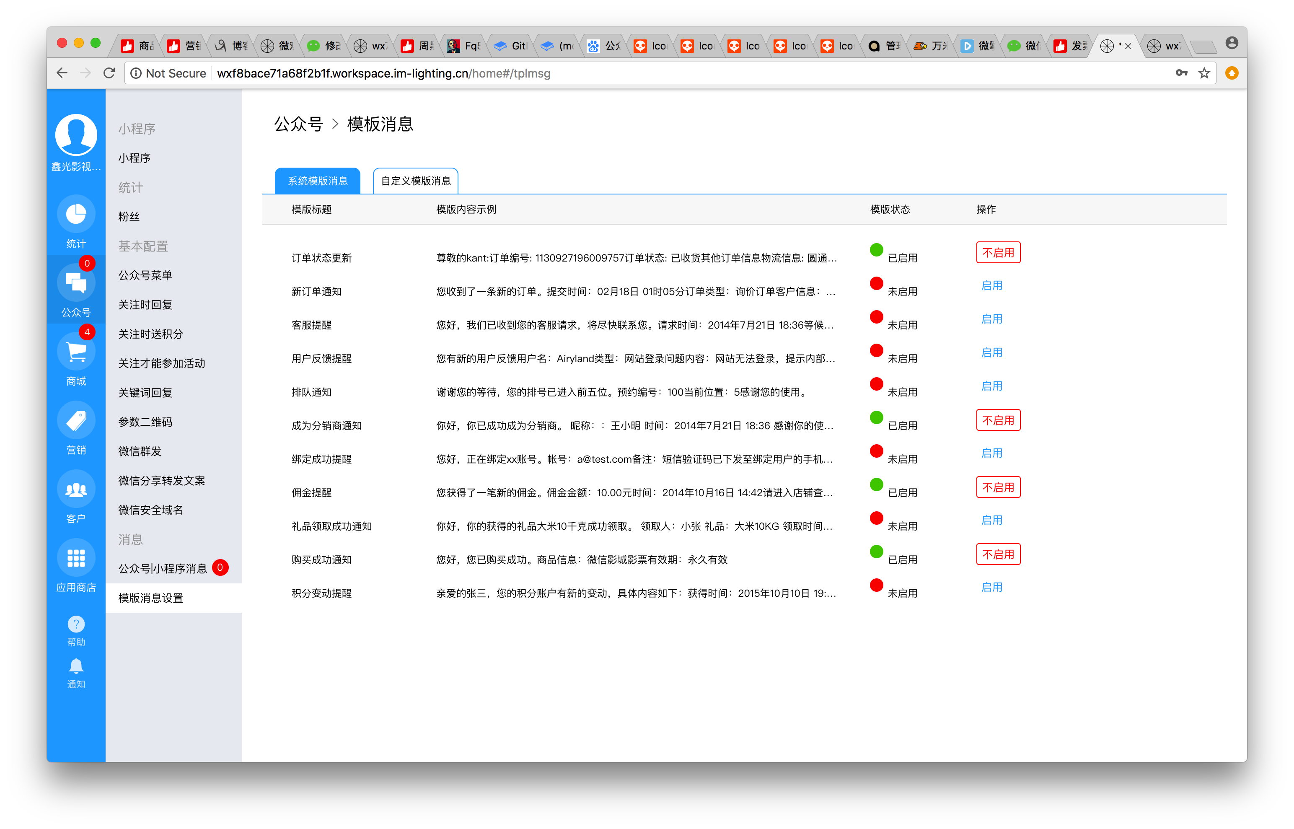The image size is (1294, 829).
Task: Disable 成为分销商通知 template with 不启用
Action: pos(998,420)
